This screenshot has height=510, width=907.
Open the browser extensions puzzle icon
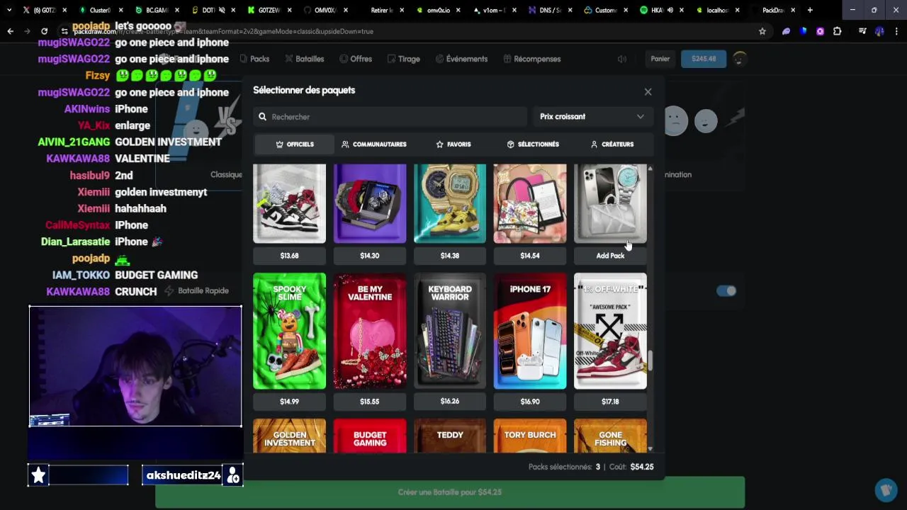[838, 31]
